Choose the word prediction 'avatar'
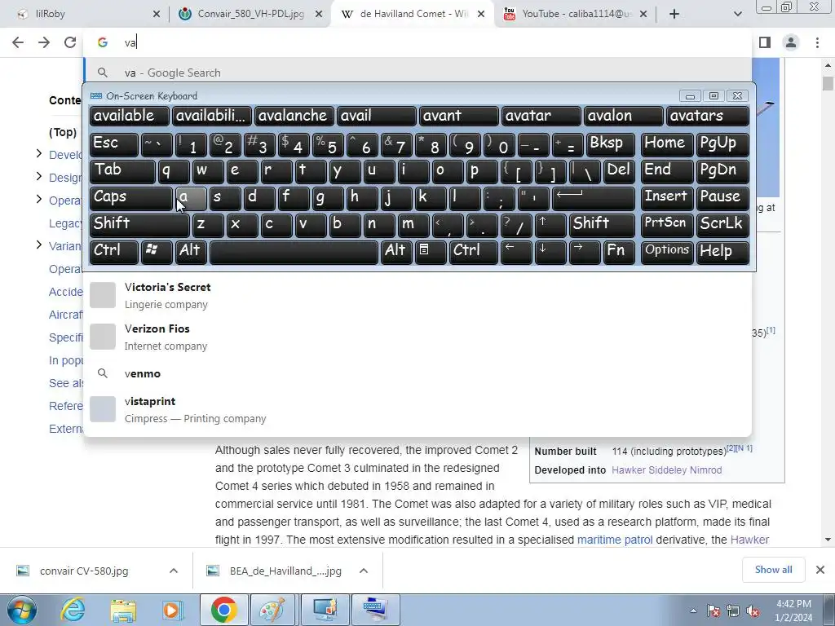 pos(541,116)
